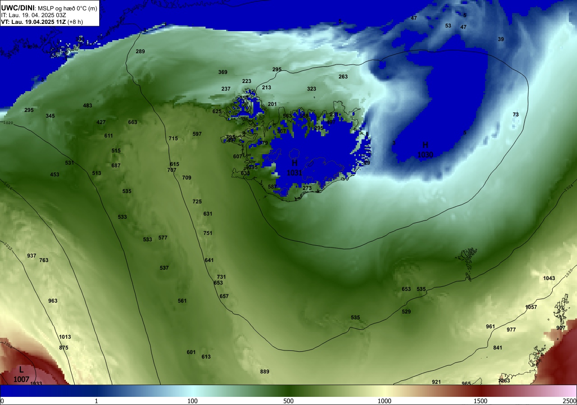
Task: Click the 889 height value
Action: (265, 372)
